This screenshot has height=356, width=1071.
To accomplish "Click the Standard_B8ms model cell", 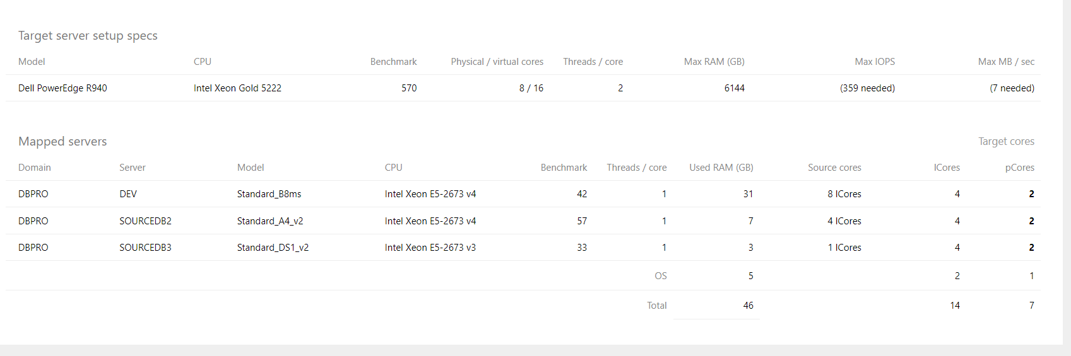I will tap(269, 194).
